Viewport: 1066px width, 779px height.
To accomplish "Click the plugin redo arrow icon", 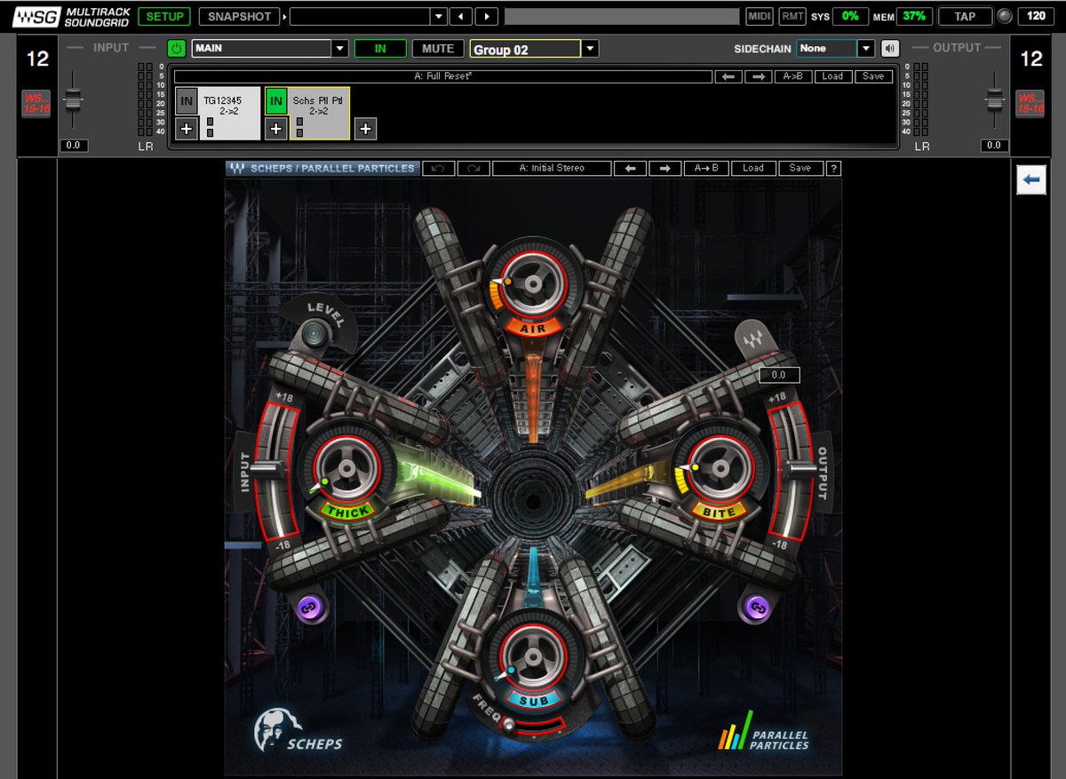I will (473, 168).
